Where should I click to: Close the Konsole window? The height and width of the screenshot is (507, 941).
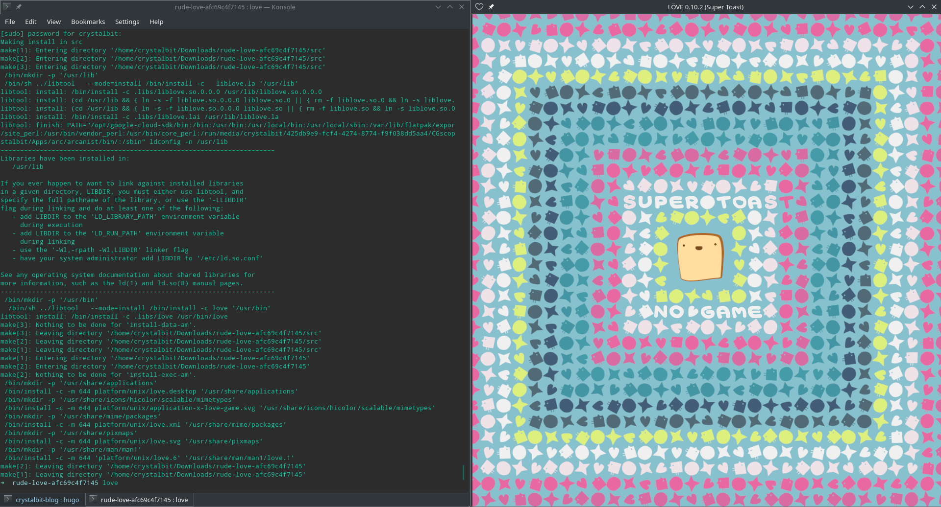click(462, 7)
